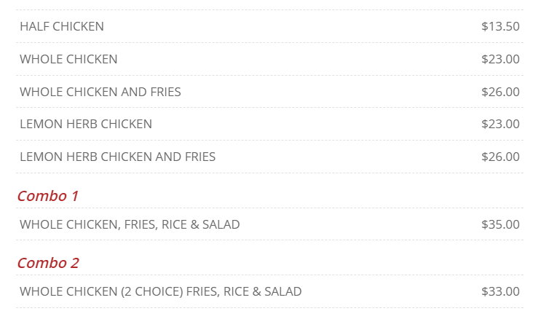The image size is (546, 319).
Task: Select the Combo 1 item description text
Action: [x=130, y=224]
